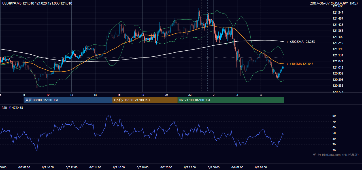Click the <-<200,SMA,121.263 label
362x170 pixels.
pyautogui.click(x=301, y=42)
